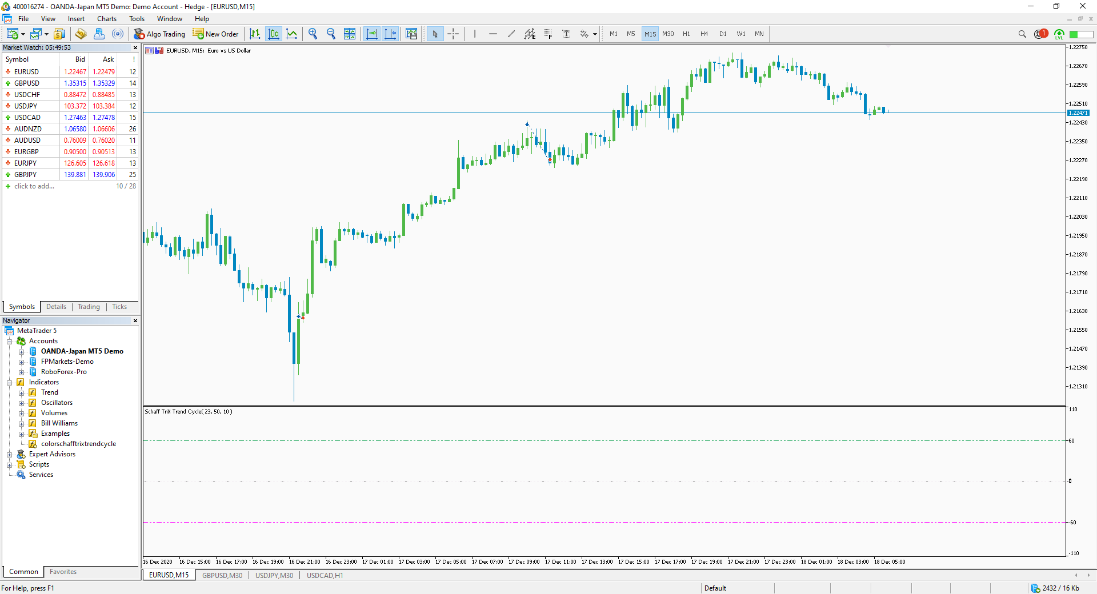1097x594 pixels.
Task: Add a text label with the Text tool
Action: [x=566, y=34]
